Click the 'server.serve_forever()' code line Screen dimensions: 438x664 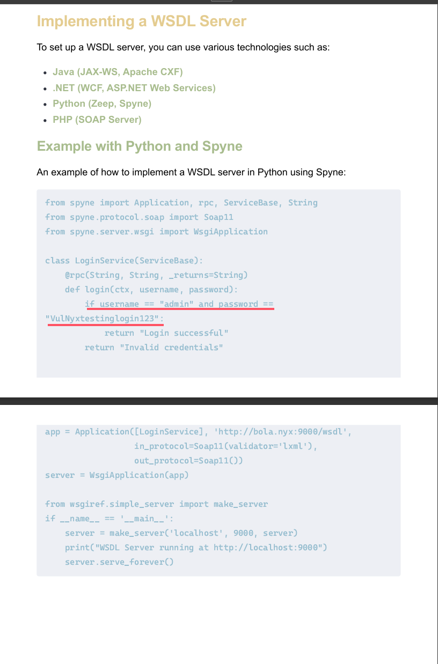(119, 562)
